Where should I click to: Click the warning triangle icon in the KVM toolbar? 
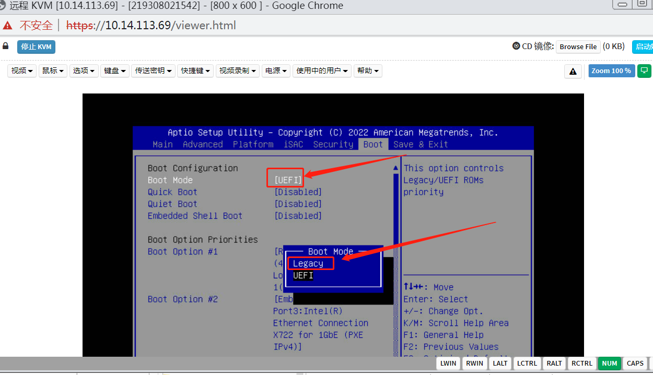tap(573, 71)
